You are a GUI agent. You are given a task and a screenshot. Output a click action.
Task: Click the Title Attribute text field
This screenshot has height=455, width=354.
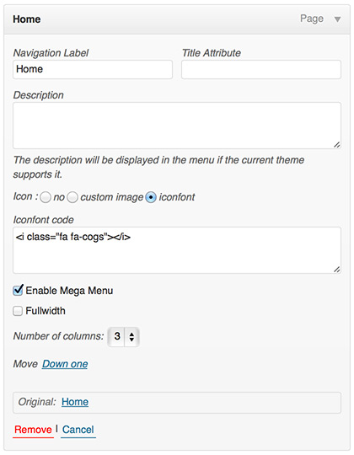pos(261,69)
